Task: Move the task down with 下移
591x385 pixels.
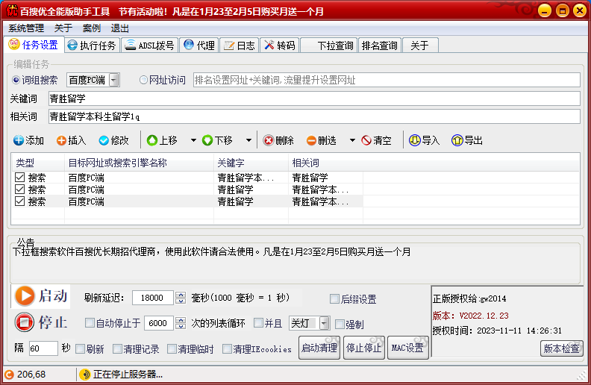Action: coord(217,140)
